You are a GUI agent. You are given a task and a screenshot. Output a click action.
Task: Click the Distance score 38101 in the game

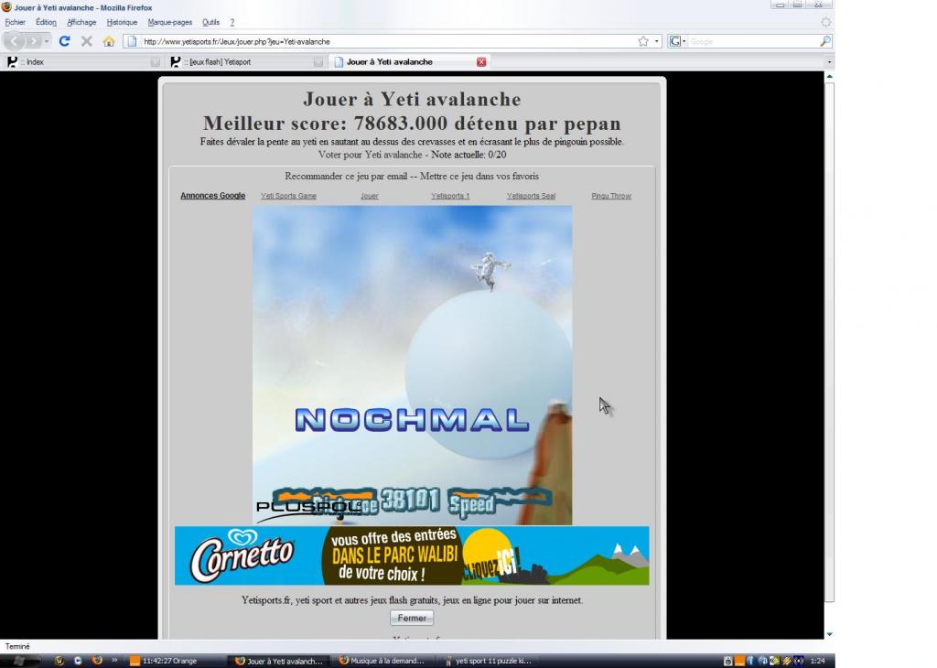pos(411,501)
